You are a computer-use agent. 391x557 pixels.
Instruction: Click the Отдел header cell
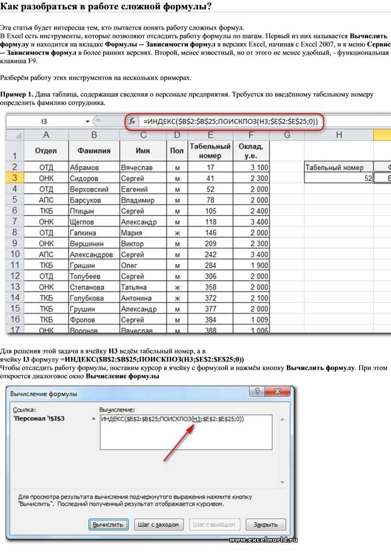pos(46,151)
